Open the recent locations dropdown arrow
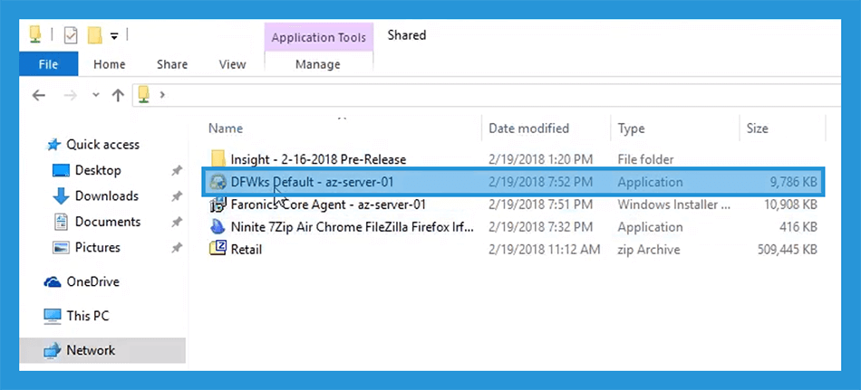 coord(96,95)
